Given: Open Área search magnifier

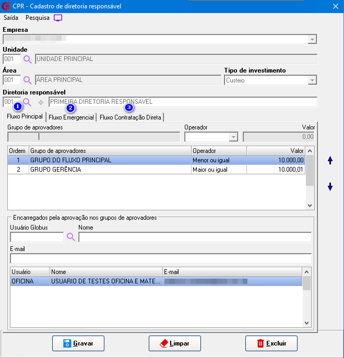Looking at the screenshot, I should coord(28,80).
